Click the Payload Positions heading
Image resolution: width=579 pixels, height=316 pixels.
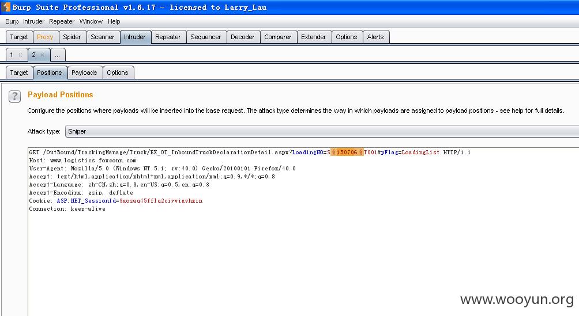(60, 95)
